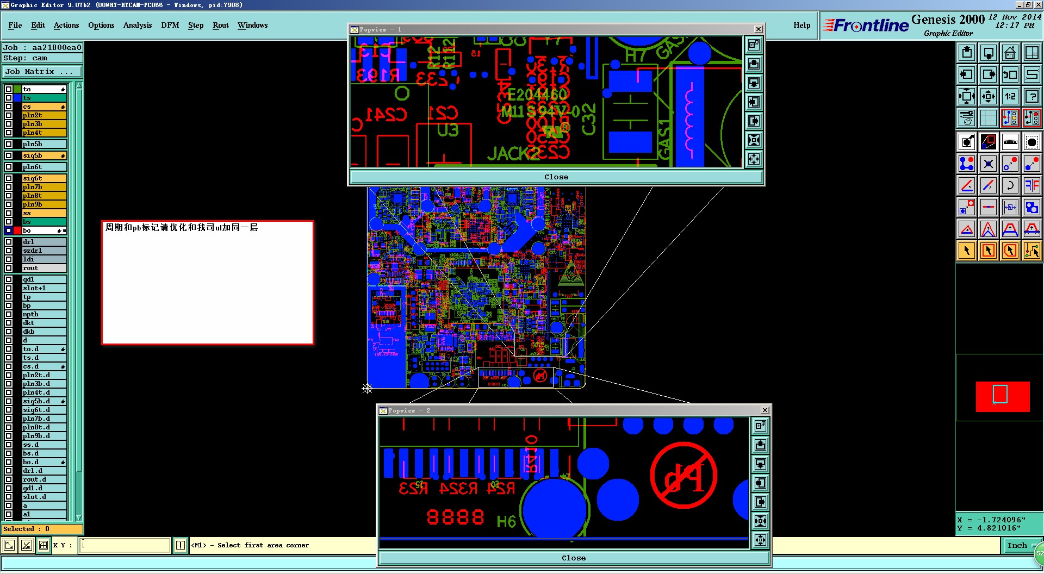Viewport: 1044px width, 574px height.
Task: Click the pan right icon in the main toolbar
Action: click(989, 74)
